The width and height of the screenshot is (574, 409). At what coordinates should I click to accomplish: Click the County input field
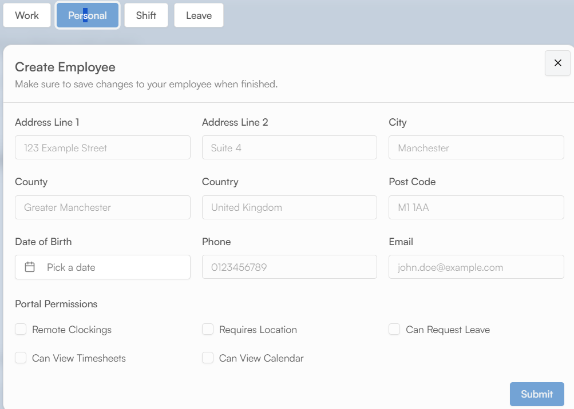click(x=102, y=207)
